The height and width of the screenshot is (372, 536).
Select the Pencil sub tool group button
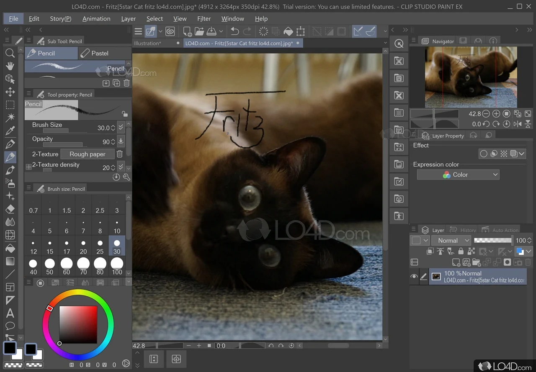51,53
